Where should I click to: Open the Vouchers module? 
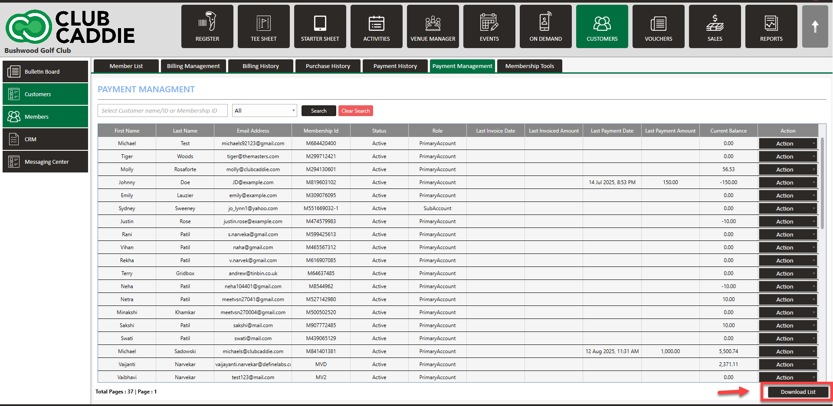(658, 26)
